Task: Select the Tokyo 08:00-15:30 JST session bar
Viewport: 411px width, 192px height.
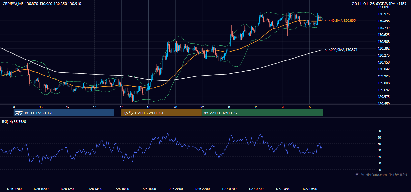Action: click(64, 113)
